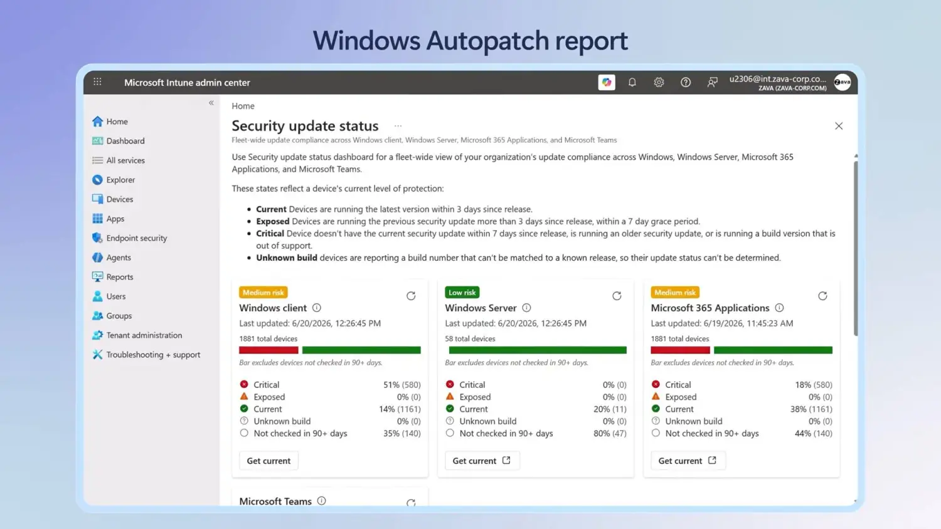Open the app launcher grid icon
The image size is (941, 529).
pos(97,82)
